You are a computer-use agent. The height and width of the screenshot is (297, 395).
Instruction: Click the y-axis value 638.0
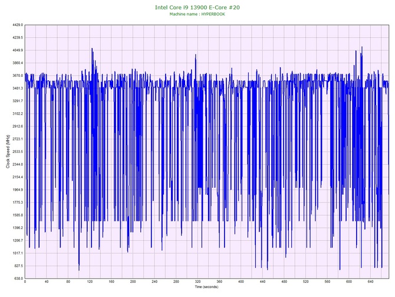pos(18,279)
